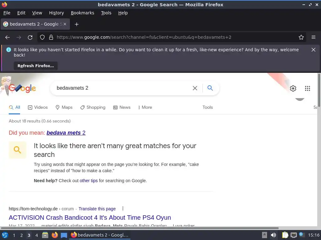Open the Edit menu
This screenshot has width=321, height=240.
(x=21, y=13)
